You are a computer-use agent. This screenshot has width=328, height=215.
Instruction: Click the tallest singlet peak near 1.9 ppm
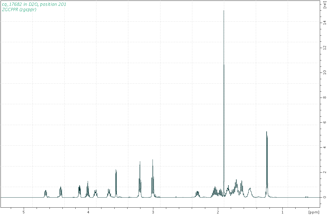point(224,103)
